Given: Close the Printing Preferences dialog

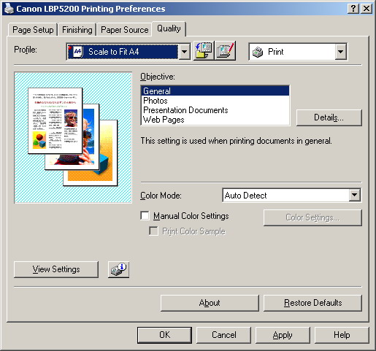Looking at the screenshot, I should [367, 9].
